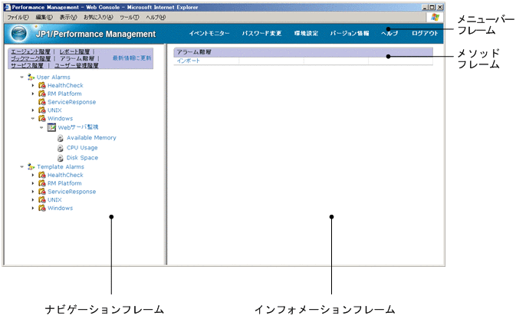Open the ヘルプ(H) browser menu
Image resolution: width=516 pixels, height=319 pixels.
(x=156, y=17)
